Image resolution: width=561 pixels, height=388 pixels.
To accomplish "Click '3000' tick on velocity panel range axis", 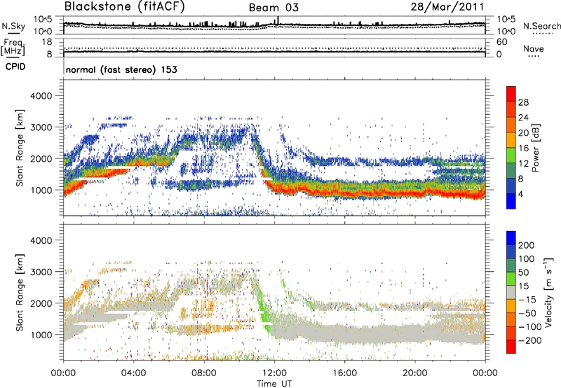I will tap(41, 272).
